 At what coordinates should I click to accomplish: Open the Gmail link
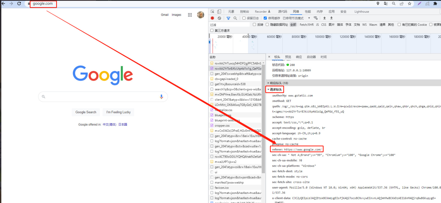click(x=165, y=15)
